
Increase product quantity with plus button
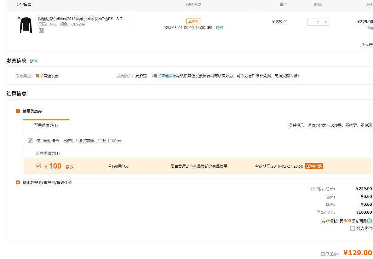pos(326,22)
